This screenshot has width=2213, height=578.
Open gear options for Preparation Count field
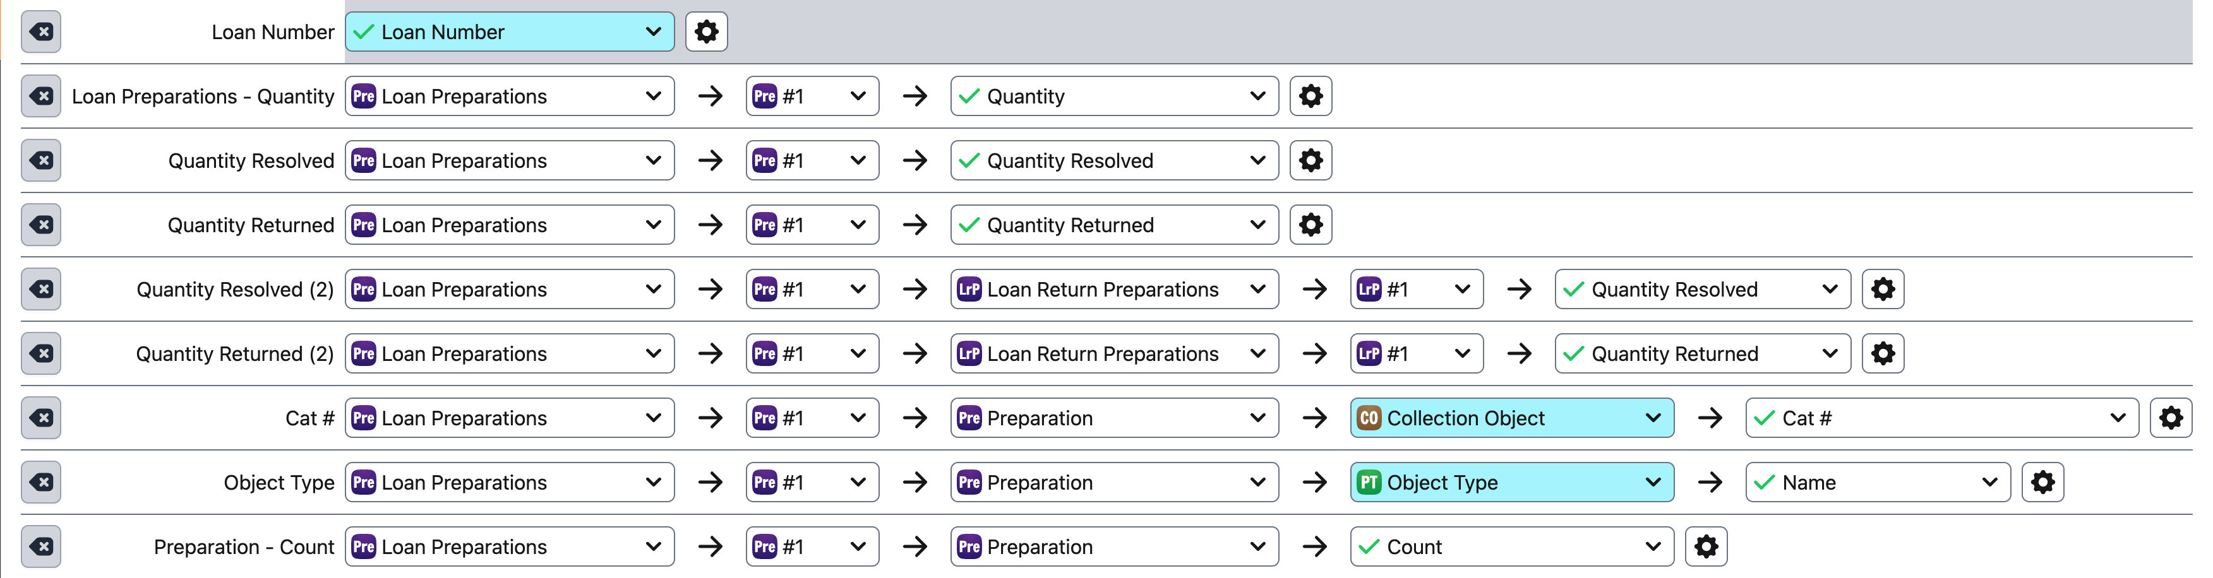(x=1705, y=547)
